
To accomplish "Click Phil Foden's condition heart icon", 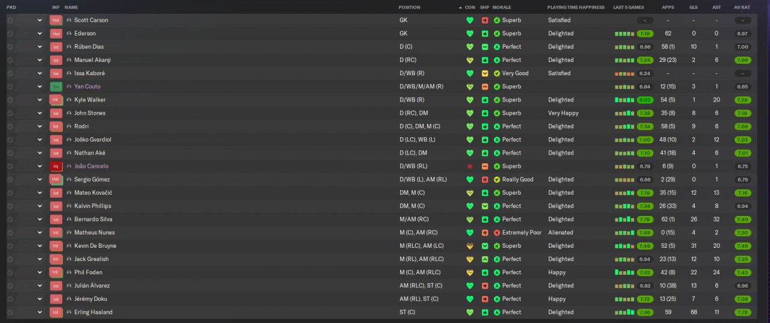I will tap(470, 272).
